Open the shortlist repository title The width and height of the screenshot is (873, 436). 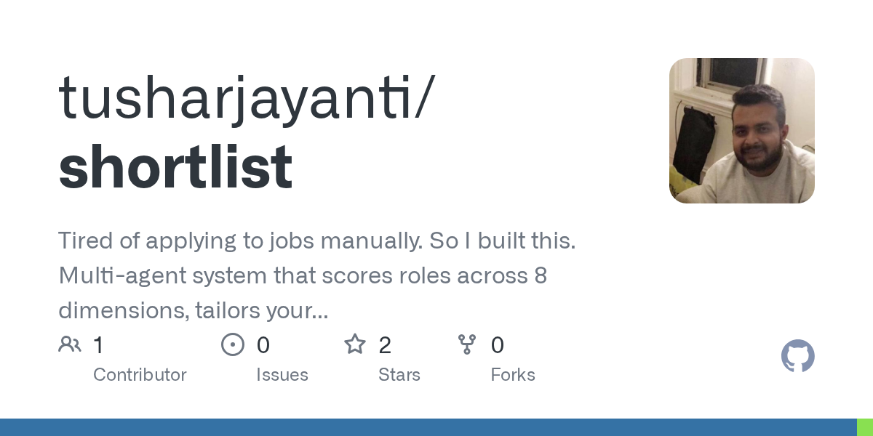pyautogui.click(x=175, y=167)
